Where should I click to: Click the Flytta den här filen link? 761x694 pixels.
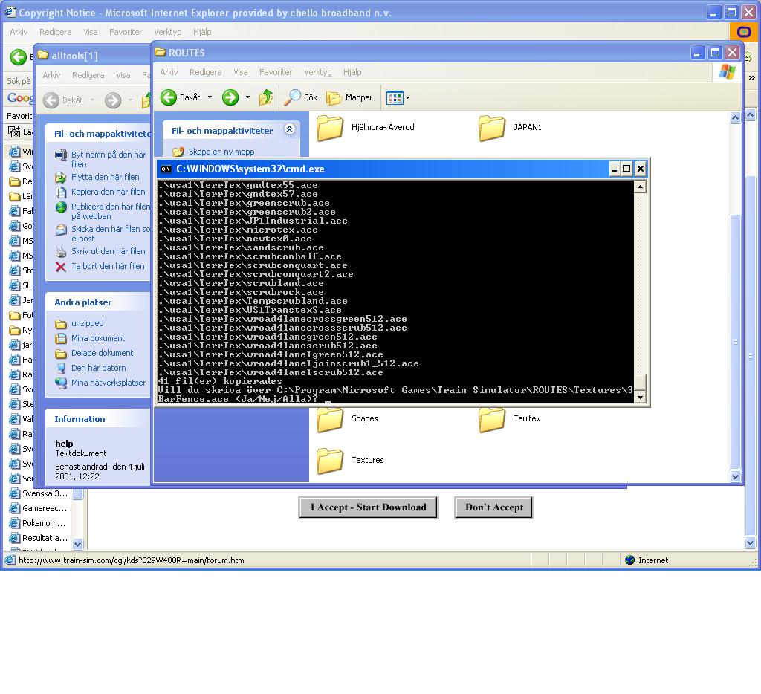point(106,177)
